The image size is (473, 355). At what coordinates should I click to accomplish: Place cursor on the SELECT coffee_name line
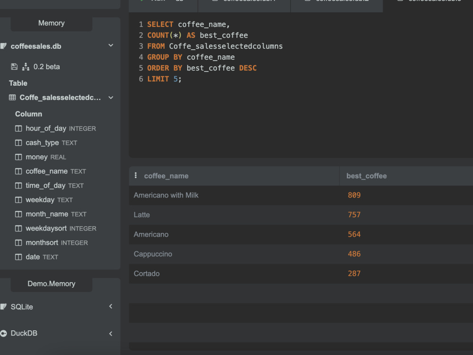point(189,25)
